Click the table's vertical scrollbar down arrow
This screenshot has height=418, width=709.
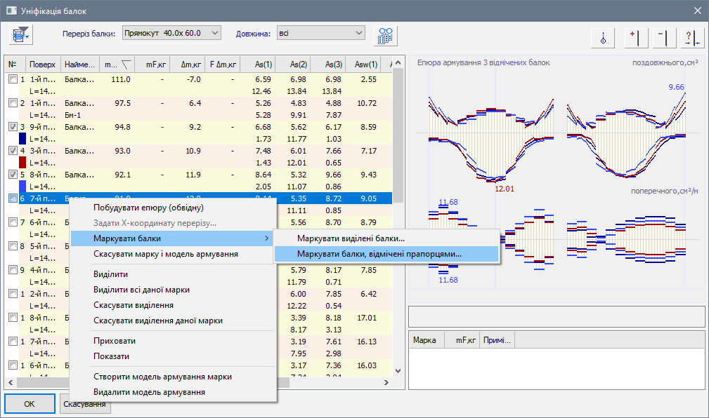click(x=398, y=370)
